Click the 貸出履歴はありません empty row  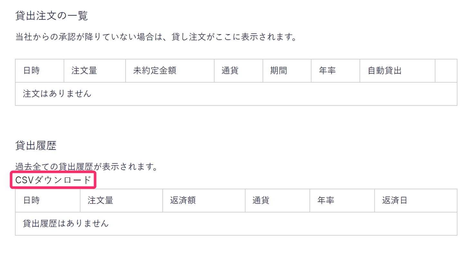tap(236, 224)
